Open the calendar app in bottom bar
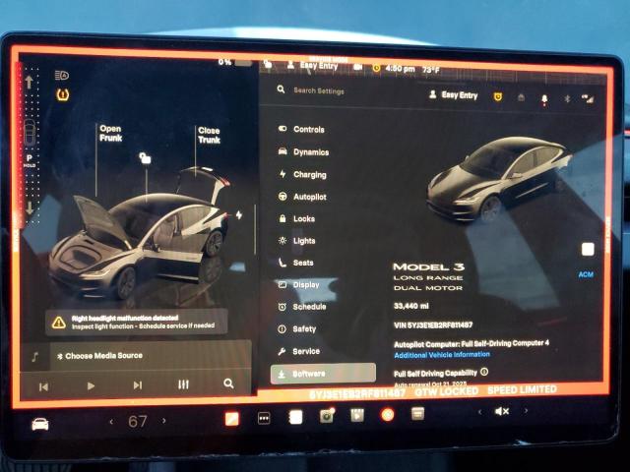This screenshot has height=472, width=630. (x=417, y=413)
